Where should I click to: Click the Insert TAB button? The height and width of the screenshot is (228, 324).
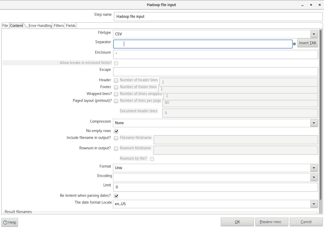pyautogui.click(x=308, y=43)
